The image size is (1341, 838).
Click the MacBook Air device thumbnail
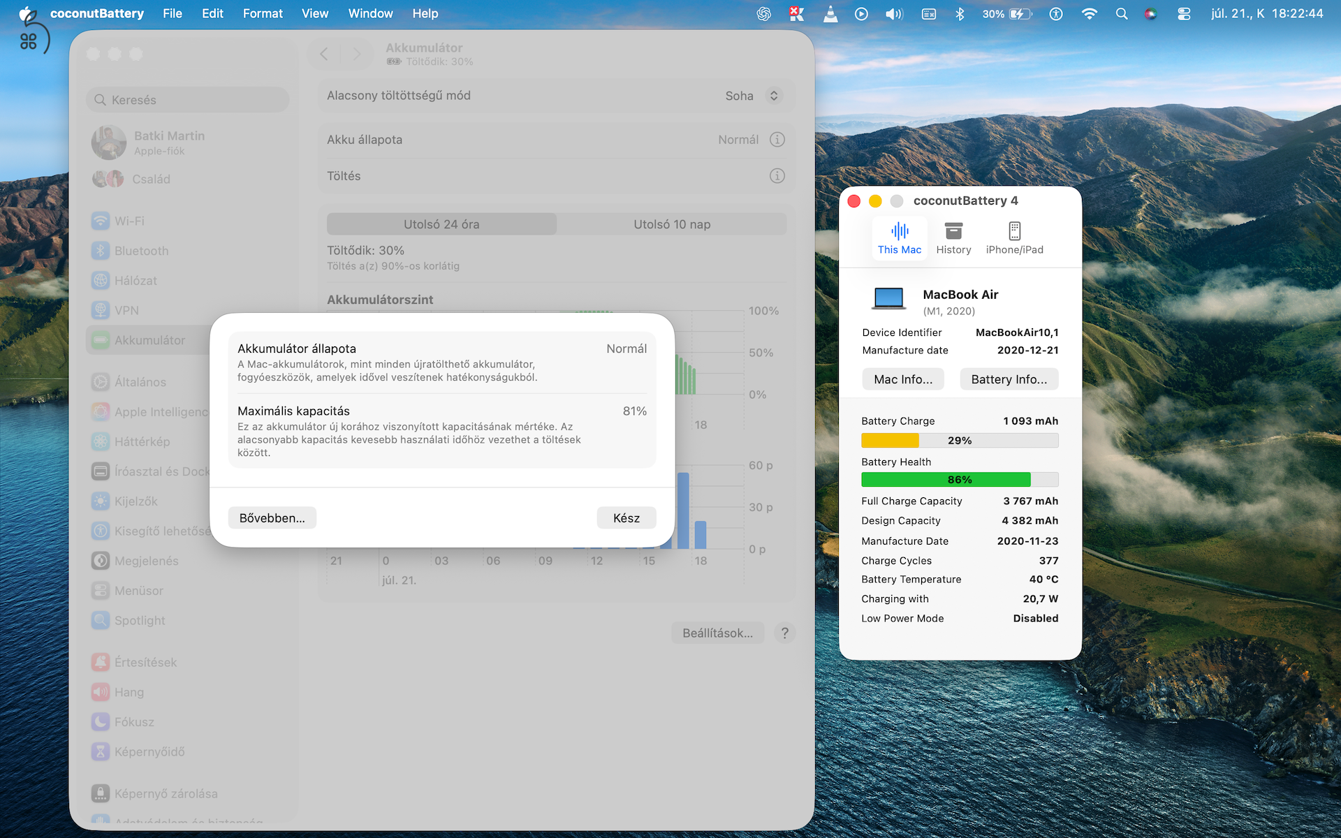tap(889, 299)
